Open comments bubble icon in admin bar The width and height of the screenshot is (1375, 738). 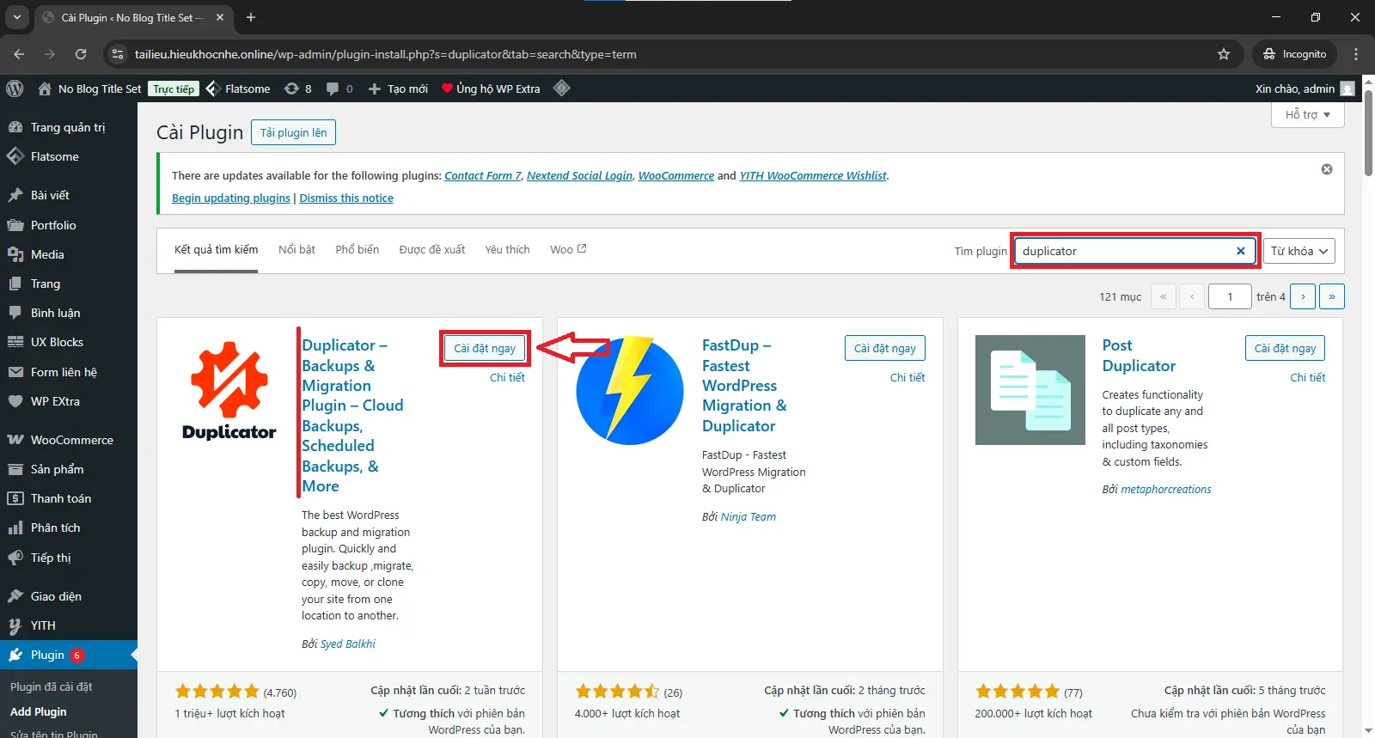(333, 88)
